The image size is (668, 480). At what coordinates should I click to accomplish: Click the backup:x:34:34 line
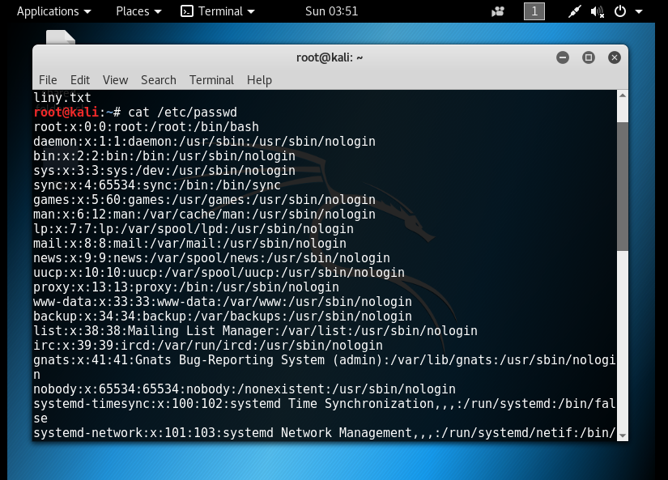pos(223,316)
